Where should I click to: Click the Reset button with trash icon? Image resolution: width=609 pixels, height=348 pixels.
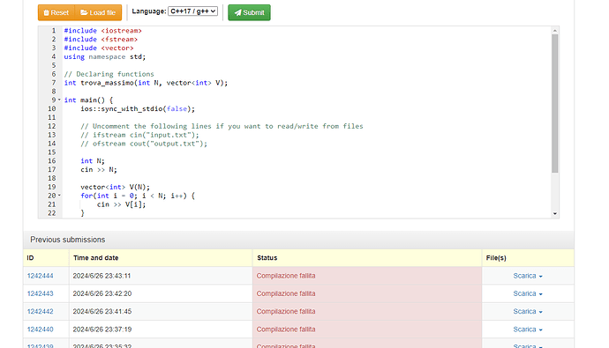pyautogui.click(x=56, y=12)
